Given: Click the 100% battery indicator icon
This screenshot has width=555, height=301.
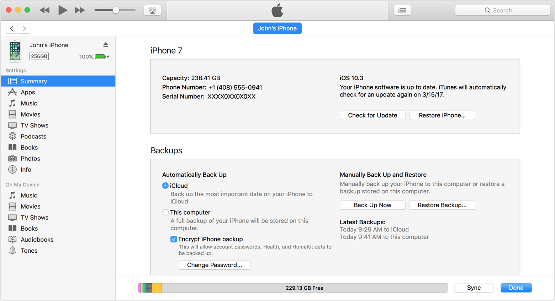Looking at the screenshot, I should (x=100, y=57).
